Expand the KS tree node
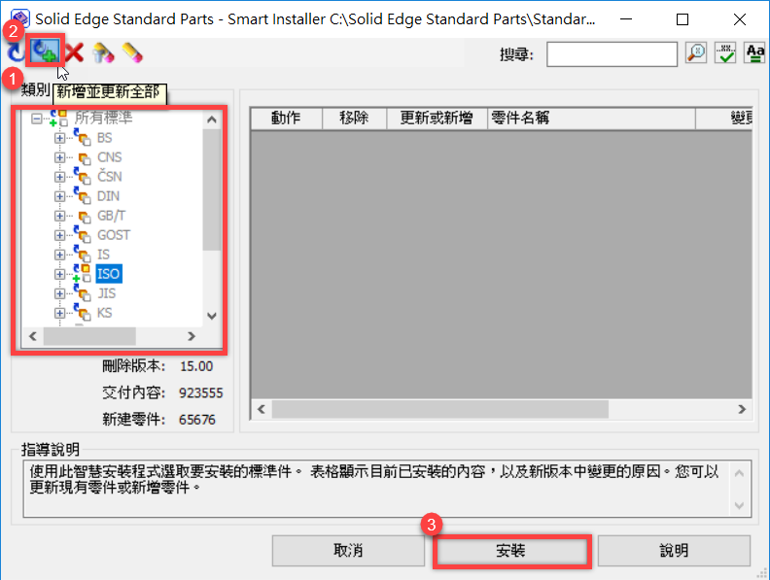Image resolution: width=770 pixels, height=580 pixels. click(59, 313)
